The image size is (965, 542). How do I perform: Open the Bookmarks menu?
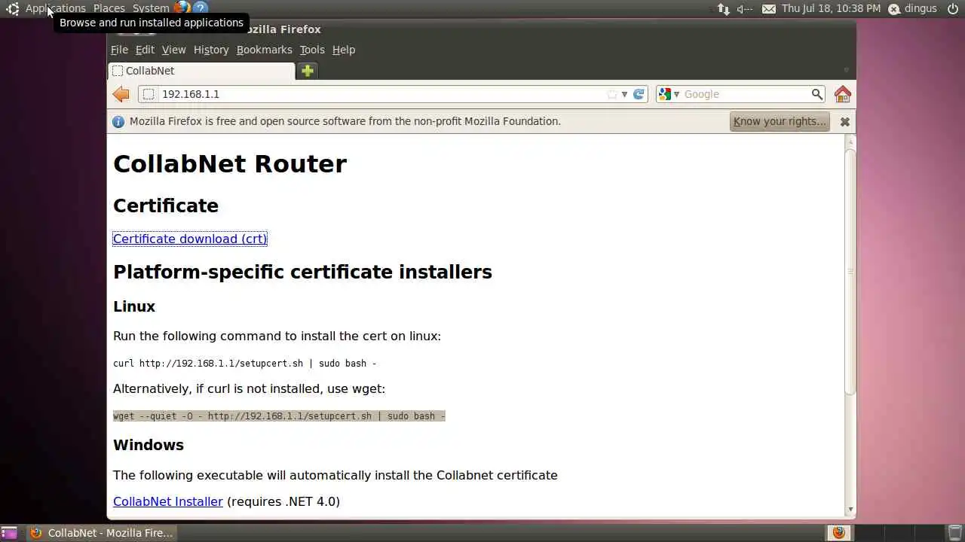(264, 50)
